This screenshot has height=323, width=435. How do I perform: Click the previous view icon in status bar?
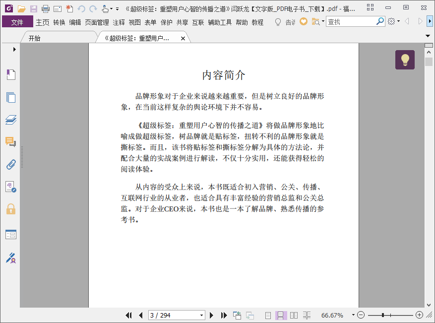pos(237,315)
